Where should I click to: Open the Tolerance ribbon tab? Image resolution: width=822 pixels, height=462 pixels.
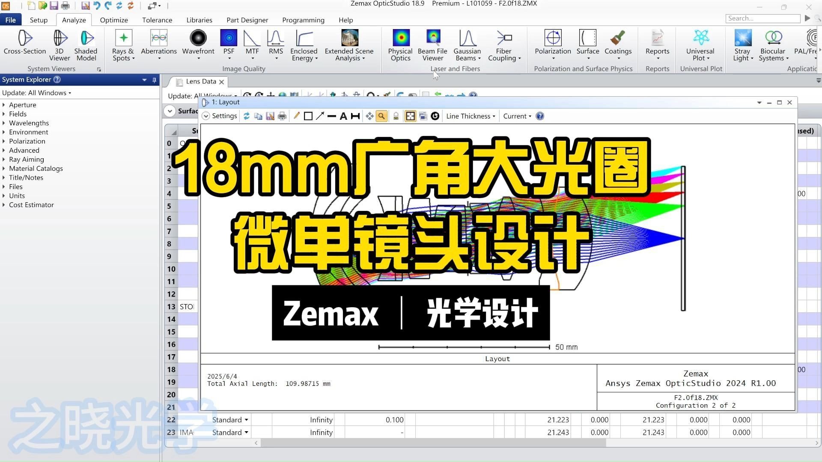[157, 20]
